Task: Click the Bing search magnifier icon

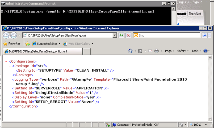Action: 204,35
